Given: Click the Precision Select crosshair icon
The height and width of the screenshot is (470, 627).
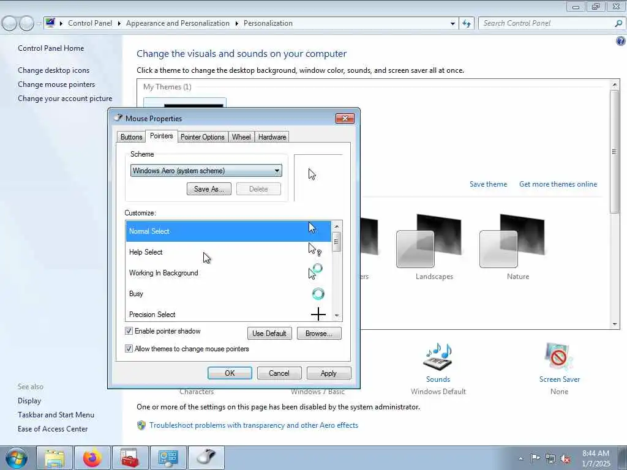Looking at the screenshot, I should 318,314.
